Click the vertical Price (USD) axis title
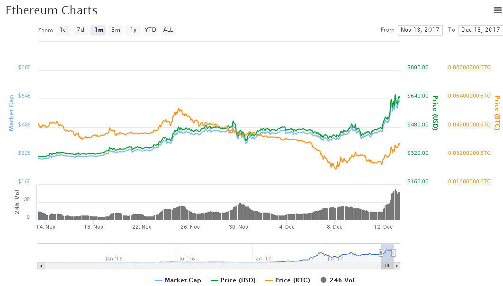Viewport: 503px width, 286px height. (x=435, y=113)
